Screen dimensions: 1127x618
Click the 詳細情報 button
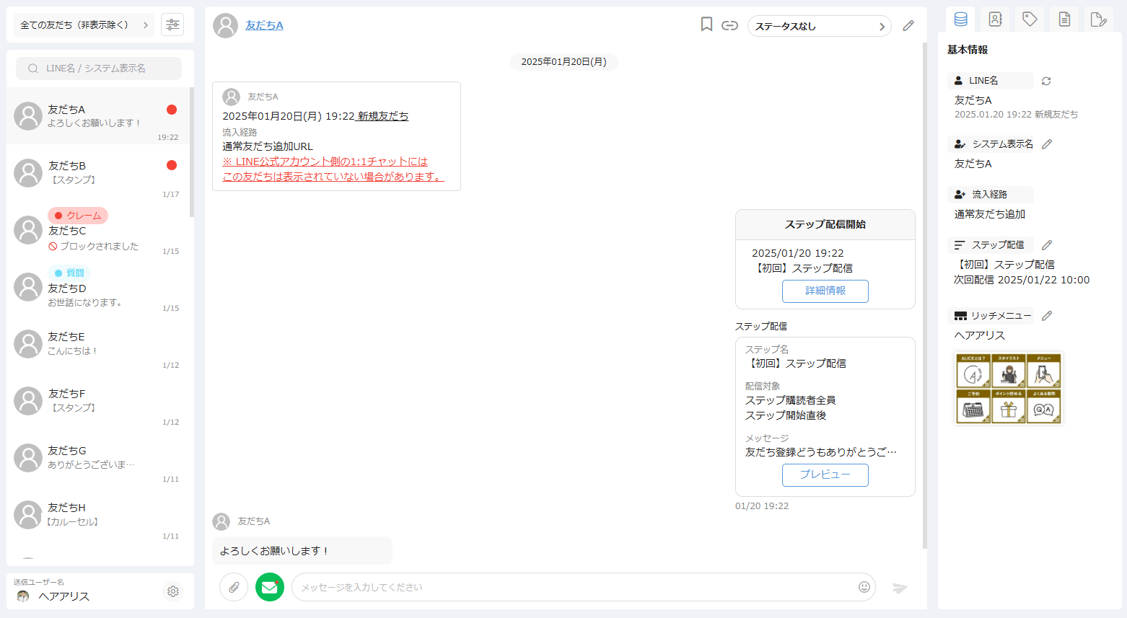825,291
